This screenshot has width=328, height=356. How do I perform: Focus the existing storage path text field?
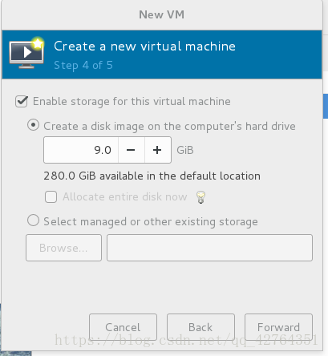point(209,248)
